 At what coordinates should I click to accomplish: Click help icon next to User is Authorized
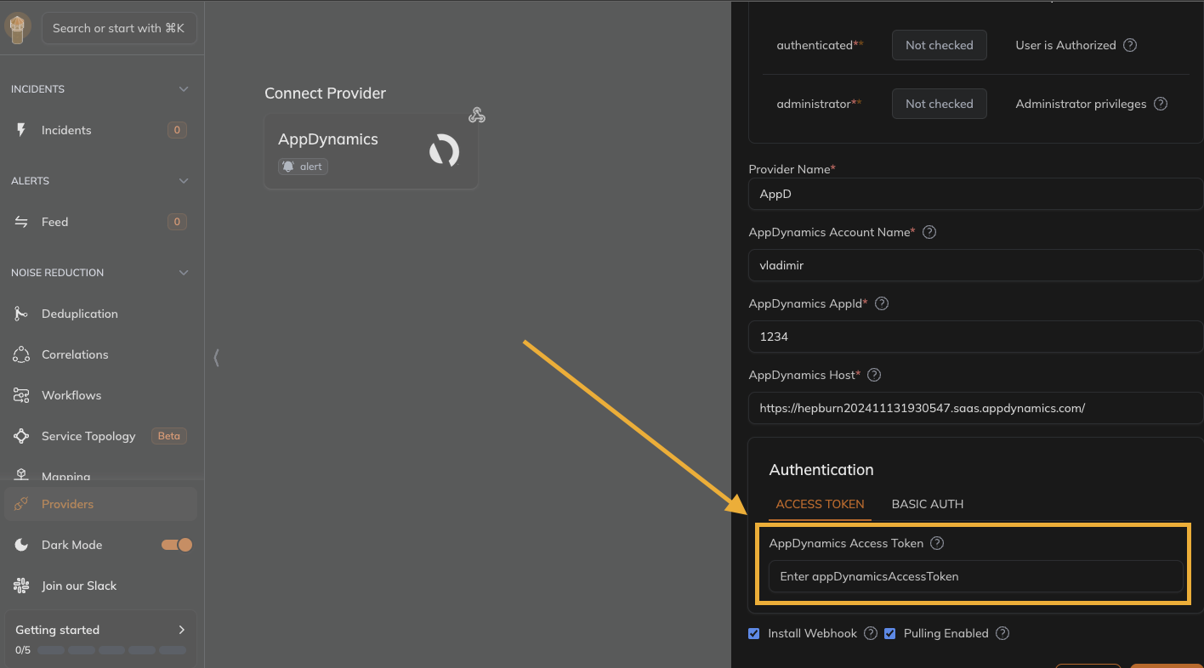pyautogui.click(x=1130, y=45)
